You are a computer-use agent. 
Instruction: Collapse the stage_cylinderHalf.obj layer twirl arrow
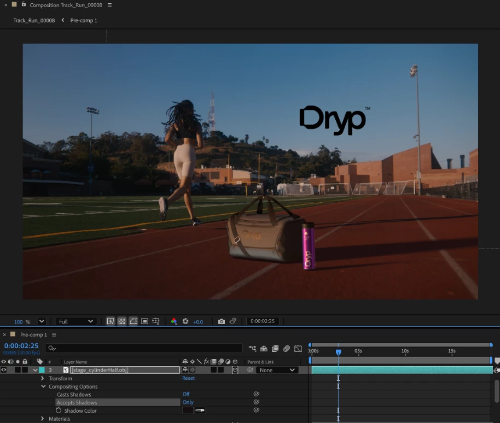coord(35,370)
